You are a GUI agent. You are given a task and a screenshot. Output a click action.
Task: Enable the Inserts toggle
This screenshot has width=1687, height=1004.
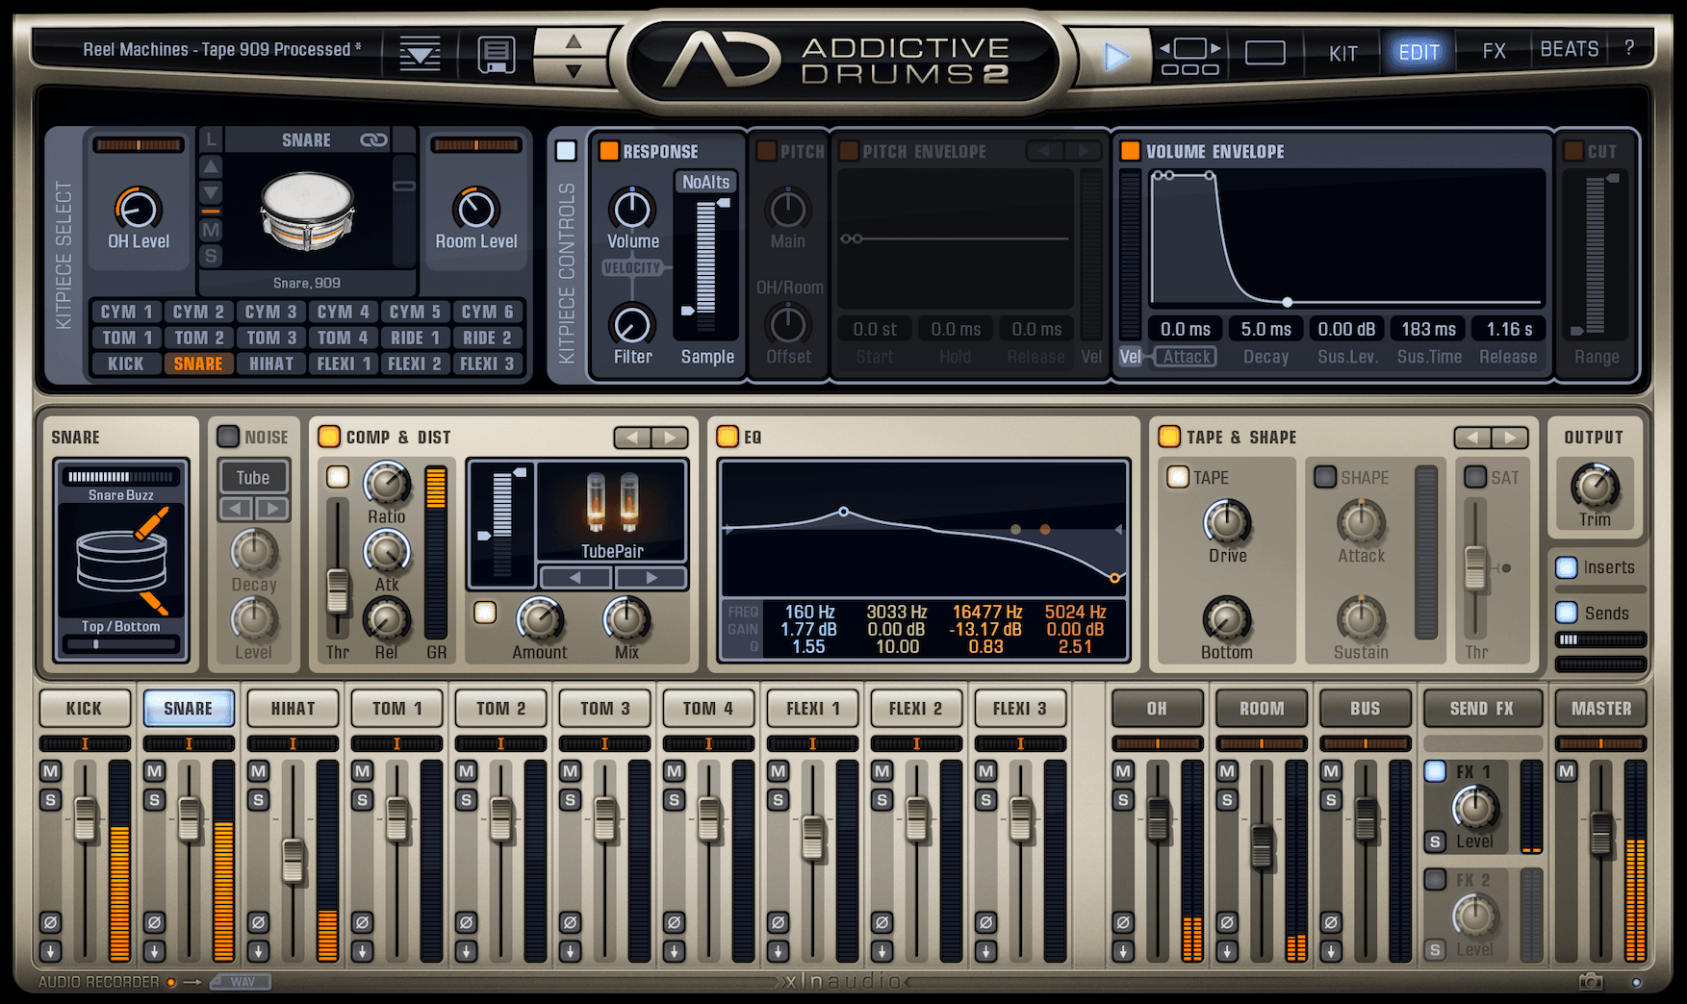(x=1567, y=567)
